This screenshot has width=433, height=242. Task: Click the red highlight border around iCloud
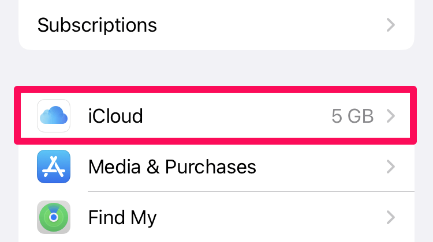coord(215,89)
